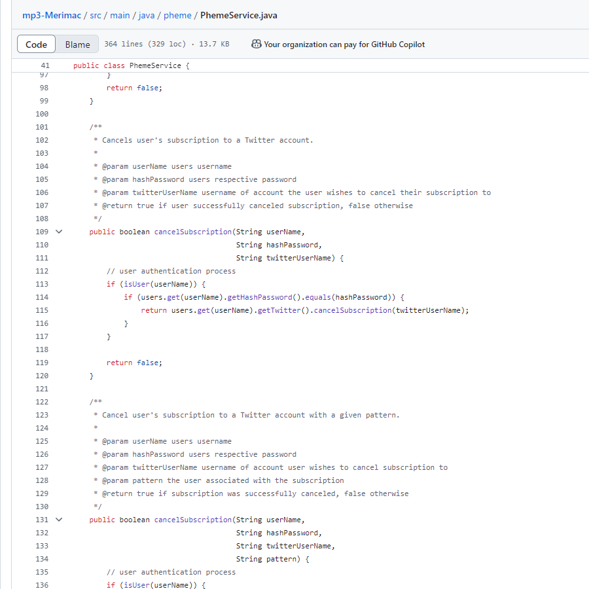Open the java folder breadcrumb
The height and width of the screenshot is (589, 589).
147,16
